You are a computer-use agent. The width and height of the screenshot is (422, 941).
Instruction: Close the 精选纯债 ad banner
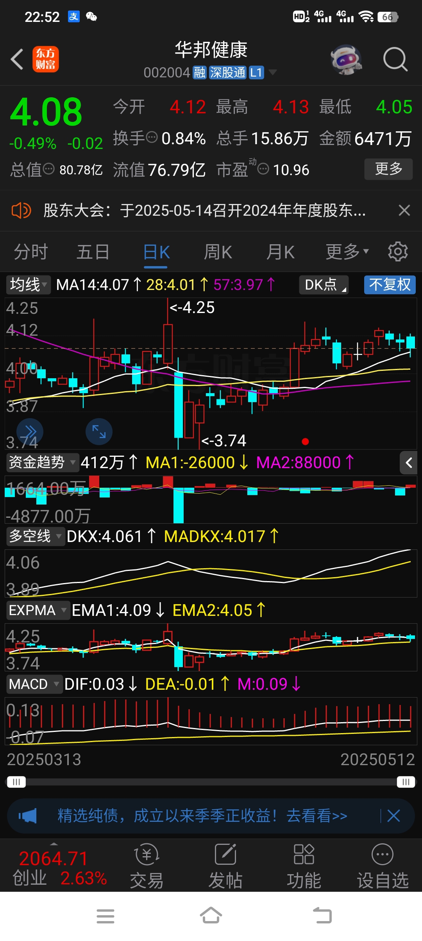[x=393, y=816]
